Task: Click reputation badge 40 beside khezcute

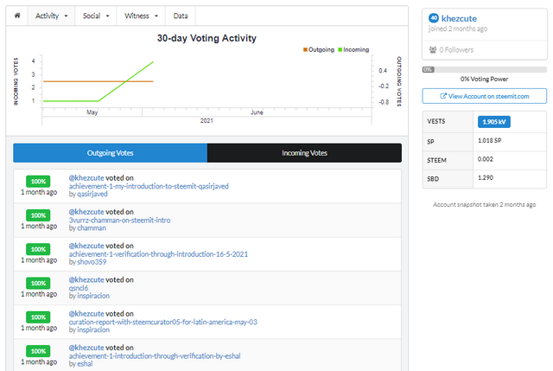Action: (x=434, y=18)
